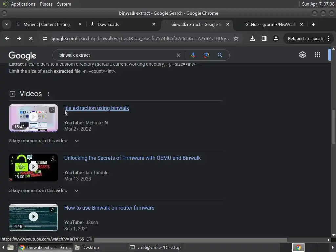Open the Google apps grid
The height and width of the screenshot is (252, 336).
(x=318, y=55)
